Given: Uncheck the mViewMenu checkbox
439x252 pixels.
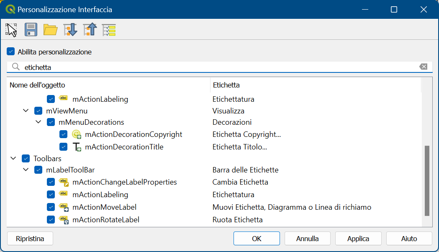Looking at the screenshot, I should (x=39, y=111).
